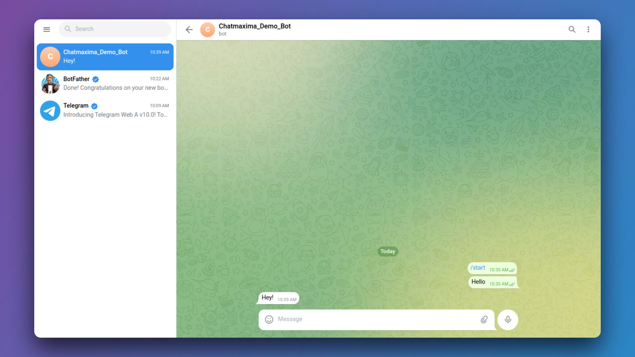Image resolution: width=635 pixels, height=357 pixels.
Task: Click the magnifier icon in sidebar search
Action: 68,29
